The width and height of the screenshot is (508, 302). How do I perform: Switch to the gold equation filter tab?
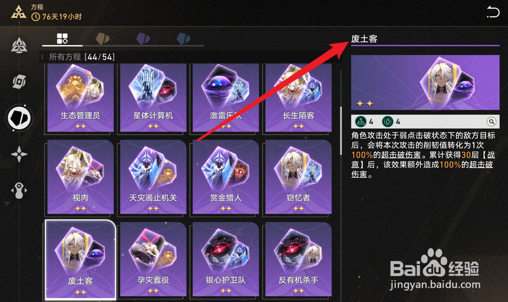[102, 38]
